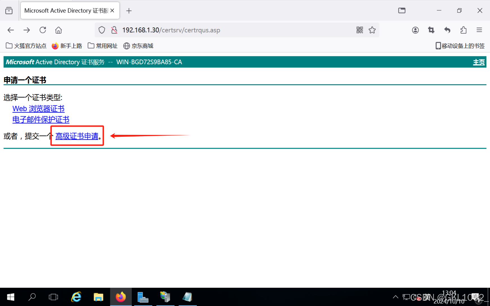Reload the current page
490x306 pixels.
click(43, 30)
